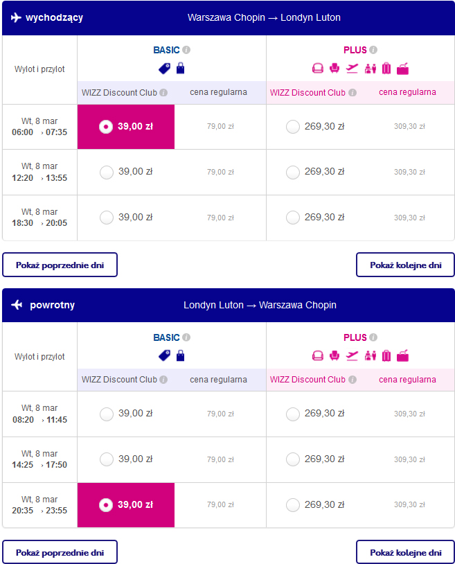Click the info icon beside return BASIC WIZZ Discount Club
The image size is (455, 564).
(163, 380)
